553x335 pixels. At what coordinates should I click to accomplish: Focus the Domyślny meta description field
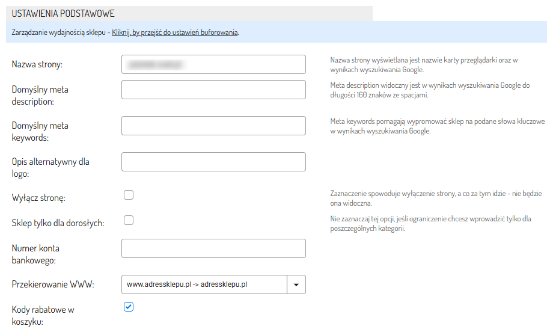213,90
